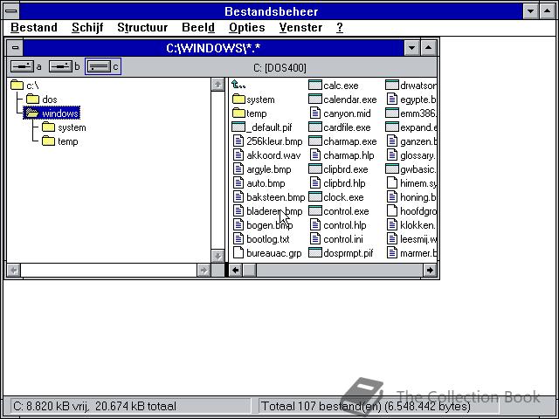Select the windows folder in the tree
Viewport: 559px width, 419px height.
click(52, 113)
